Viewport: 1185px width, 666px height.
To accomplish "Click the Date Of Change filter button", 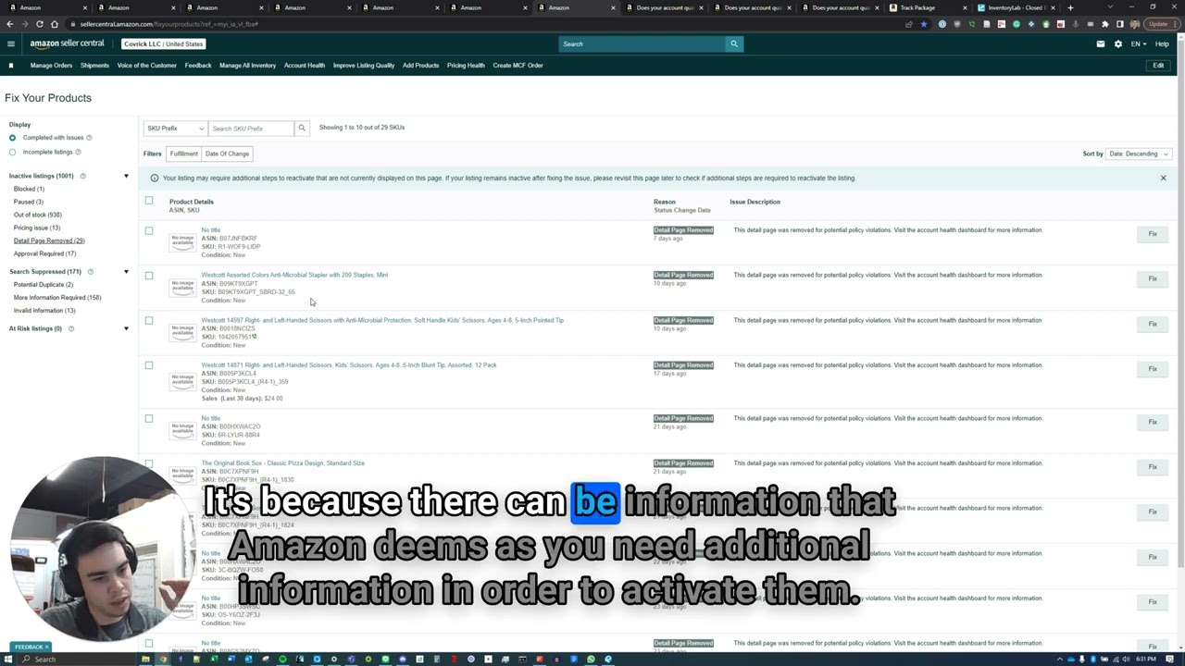I will click(227, 154).
